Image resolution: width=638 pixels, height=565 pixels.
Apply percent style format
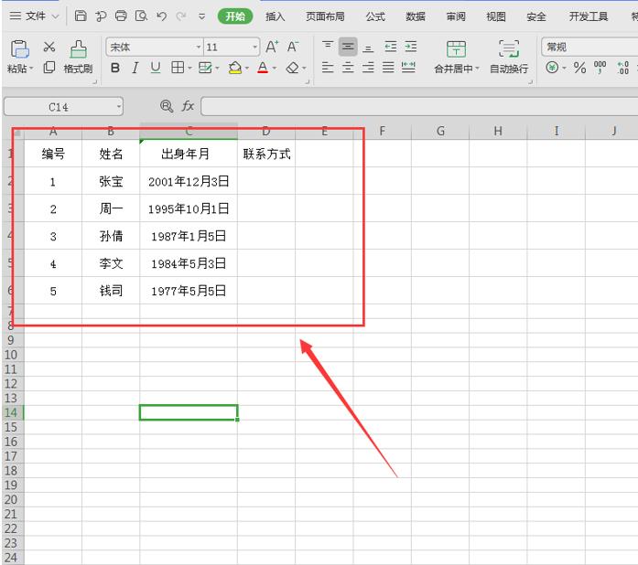(579, 68)
